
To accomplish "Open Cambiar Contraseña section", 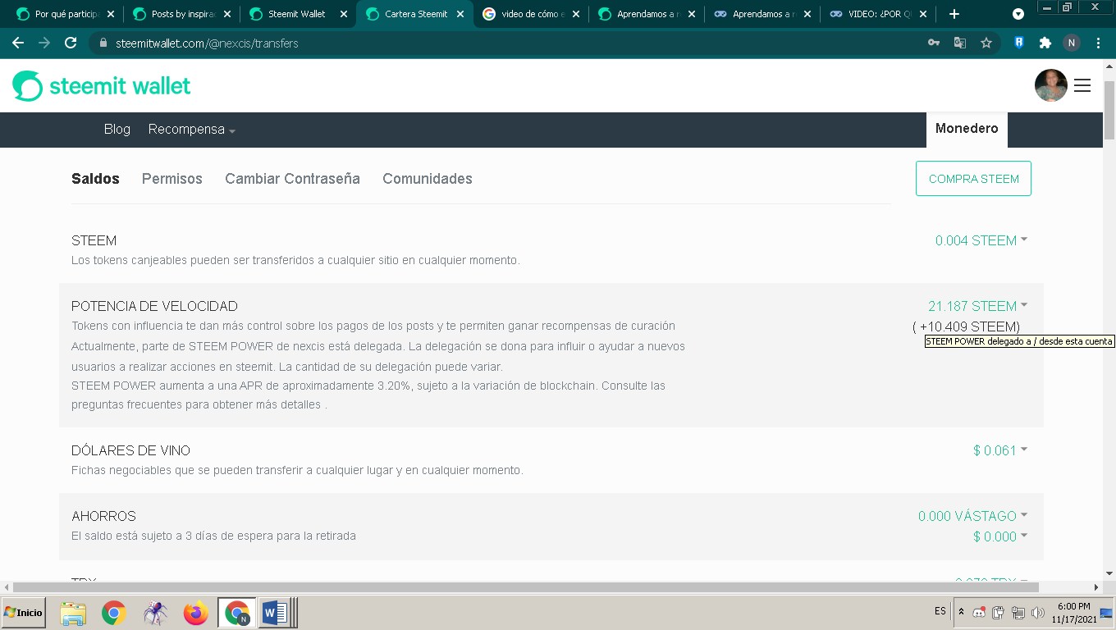I will coord(292,179).
